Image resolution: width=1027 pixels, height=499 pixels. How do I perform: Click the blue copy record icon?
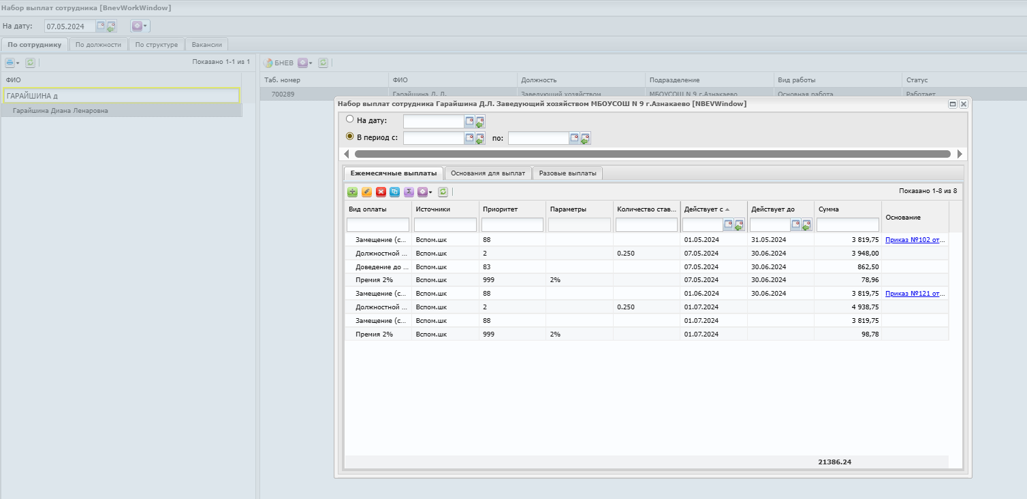(x=395, y=192)
